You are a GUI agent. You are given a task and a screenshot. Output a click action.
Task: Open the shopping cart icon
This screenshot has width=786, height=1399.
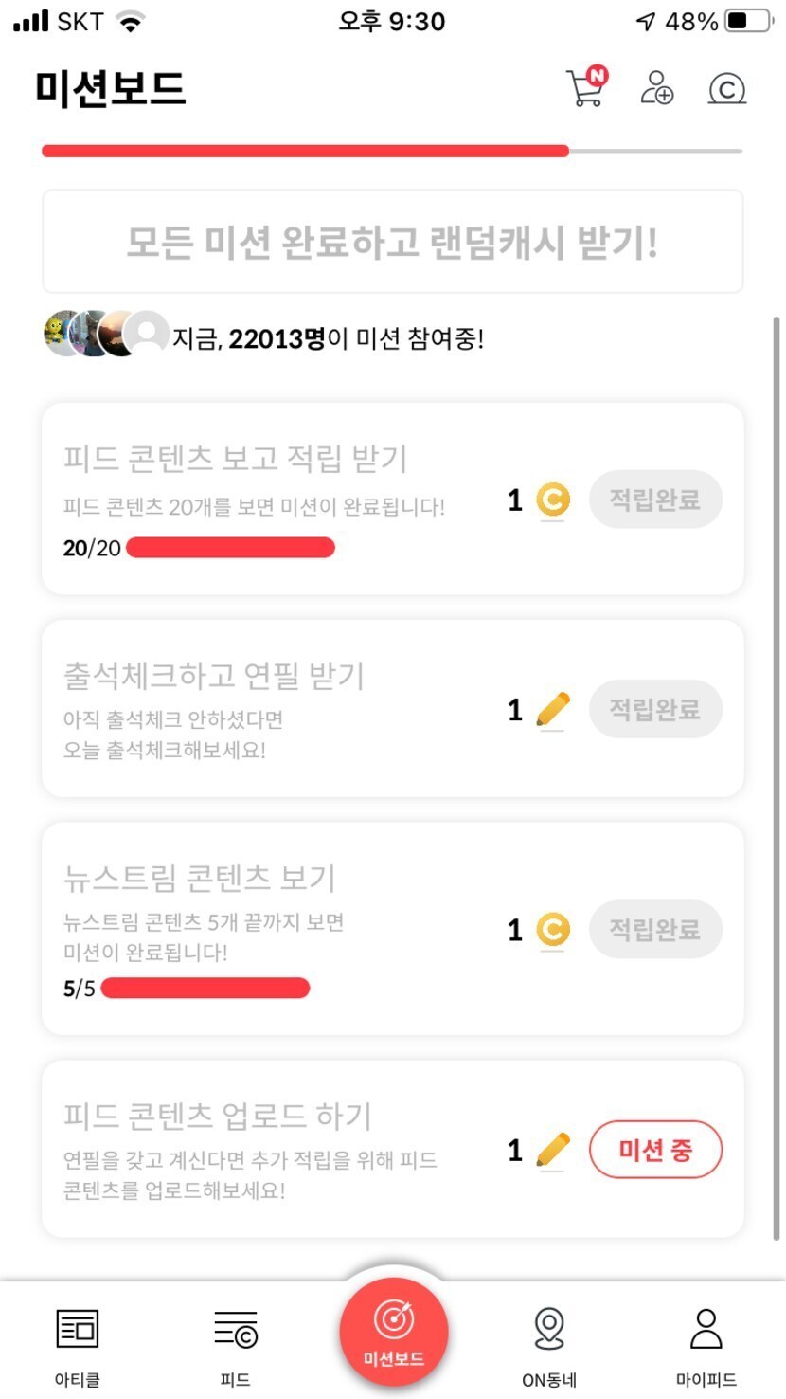coord(585,88)
